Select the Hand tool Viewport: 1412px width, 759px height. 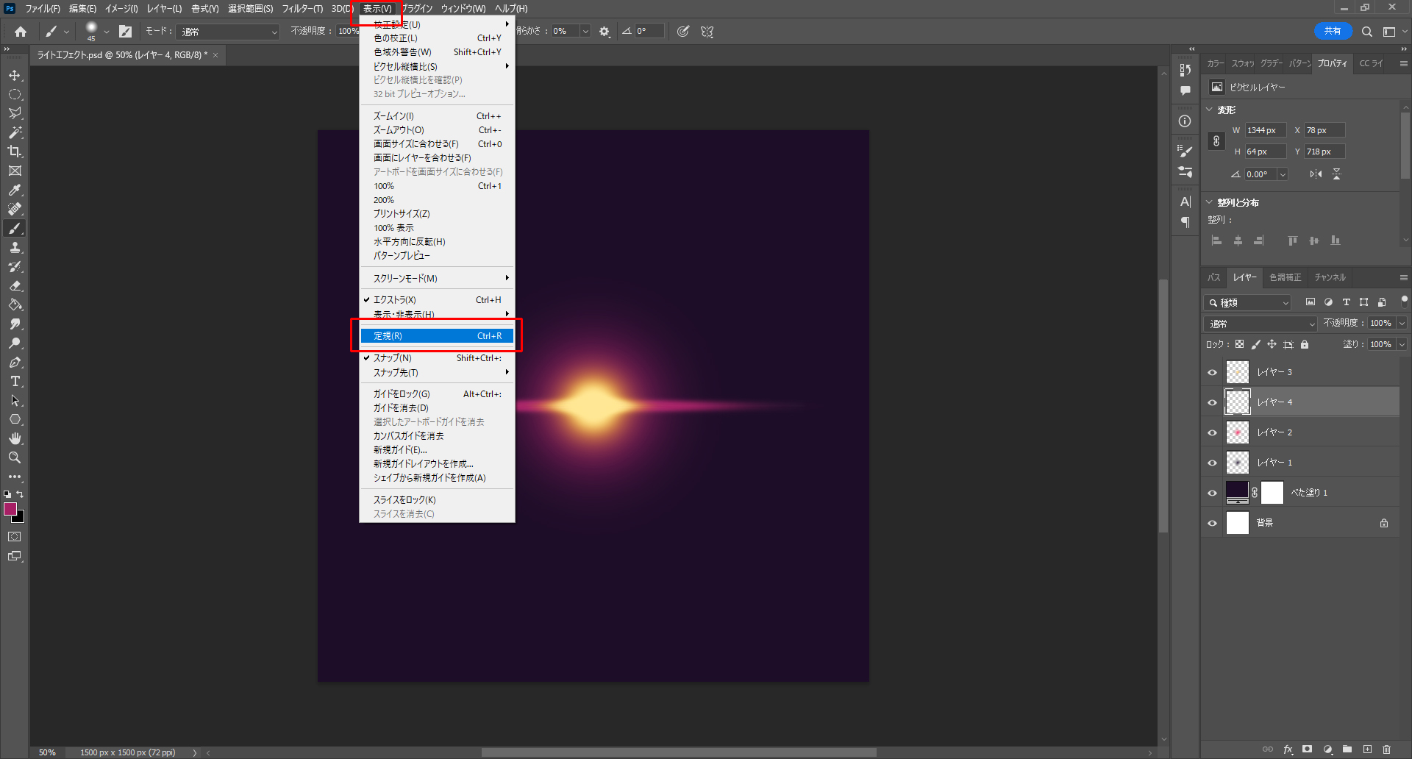coord(15,438)
